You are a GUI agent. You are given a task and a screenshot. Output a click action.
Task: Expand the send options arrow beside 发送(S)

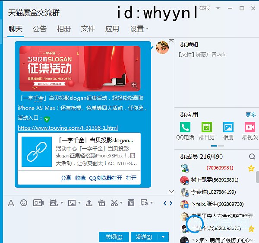163,237
